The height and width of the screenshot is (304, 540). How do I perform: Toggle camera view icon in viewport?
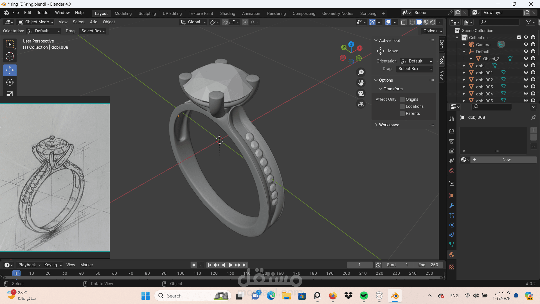point(361,93)
